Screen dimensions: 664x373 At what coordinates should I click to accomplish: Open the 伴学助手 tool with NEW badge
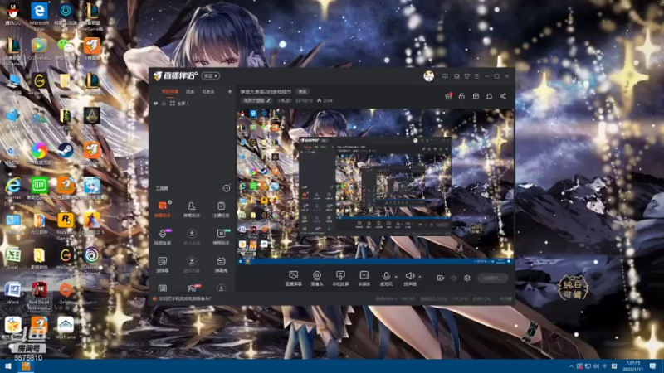[221, 237]
